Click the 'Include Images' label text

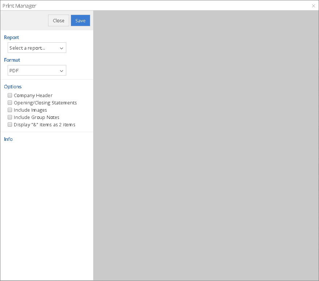click(30, 110)
